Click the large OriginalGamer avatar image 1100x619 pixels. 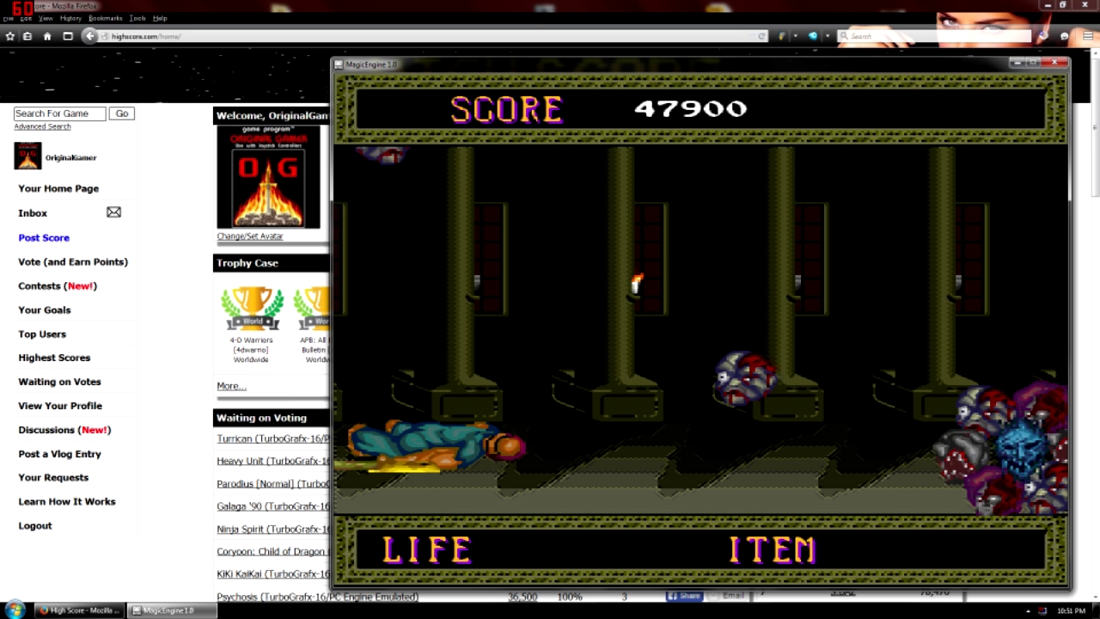point(268,177)
